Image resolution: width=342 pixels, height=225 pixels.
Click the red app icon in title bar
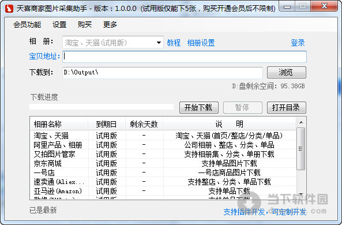pos(9,9)
